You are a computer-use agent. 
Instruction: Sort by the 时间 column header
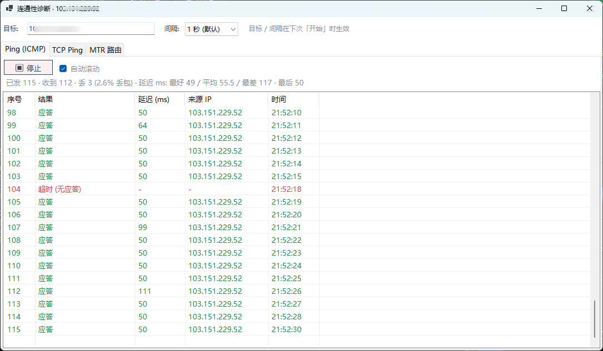point(293,99)
